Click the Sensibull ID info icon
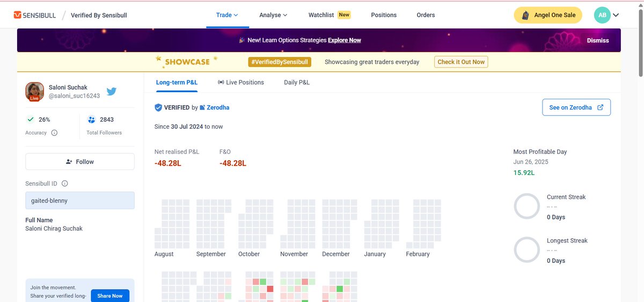The image size is (644, 302). tap(65, 183)
